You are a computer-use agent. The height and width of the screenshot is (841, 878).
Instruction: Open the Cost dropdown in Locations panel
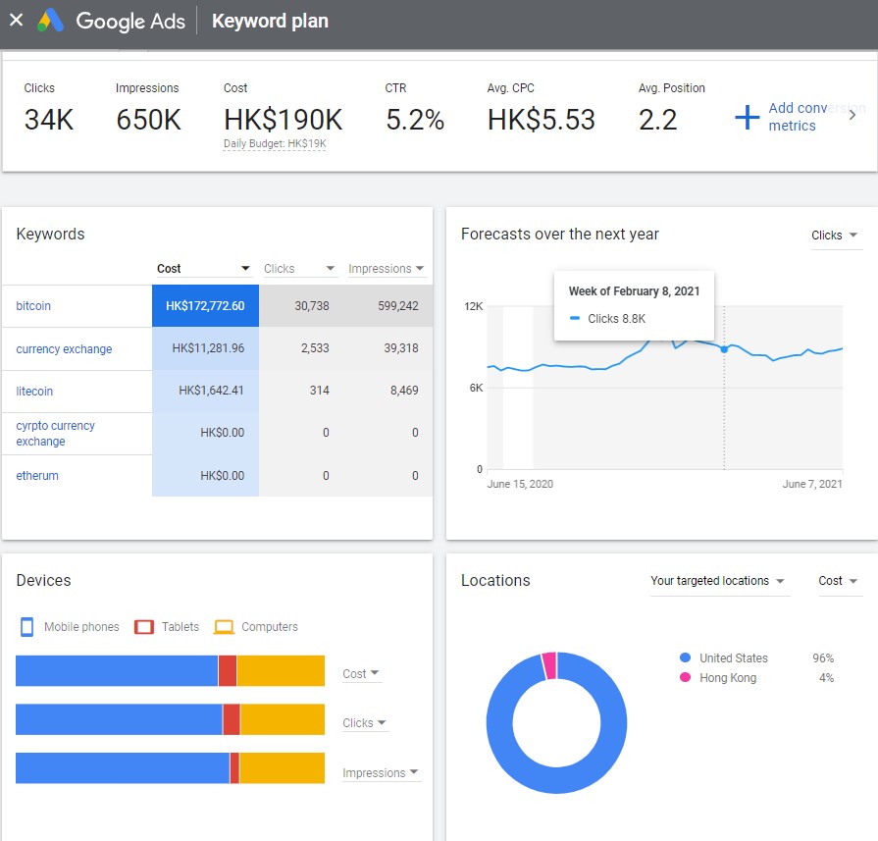coord(839,581)
